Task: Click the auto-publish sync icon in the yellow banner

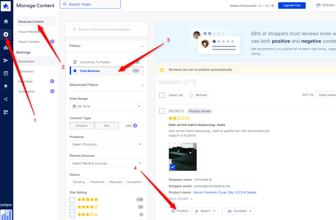Action: tap(162, 70)
